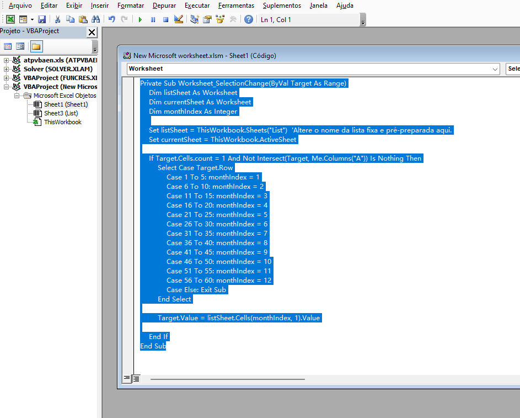Click the Insert UserForm icon
Screen dimensions: 520x418
tap(23, 19)
